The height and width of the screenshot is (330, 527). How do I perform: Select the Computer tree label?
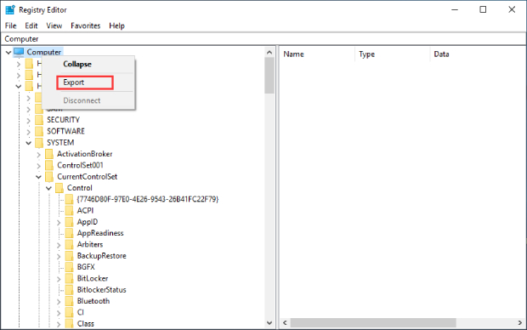(x=43, y=52)
